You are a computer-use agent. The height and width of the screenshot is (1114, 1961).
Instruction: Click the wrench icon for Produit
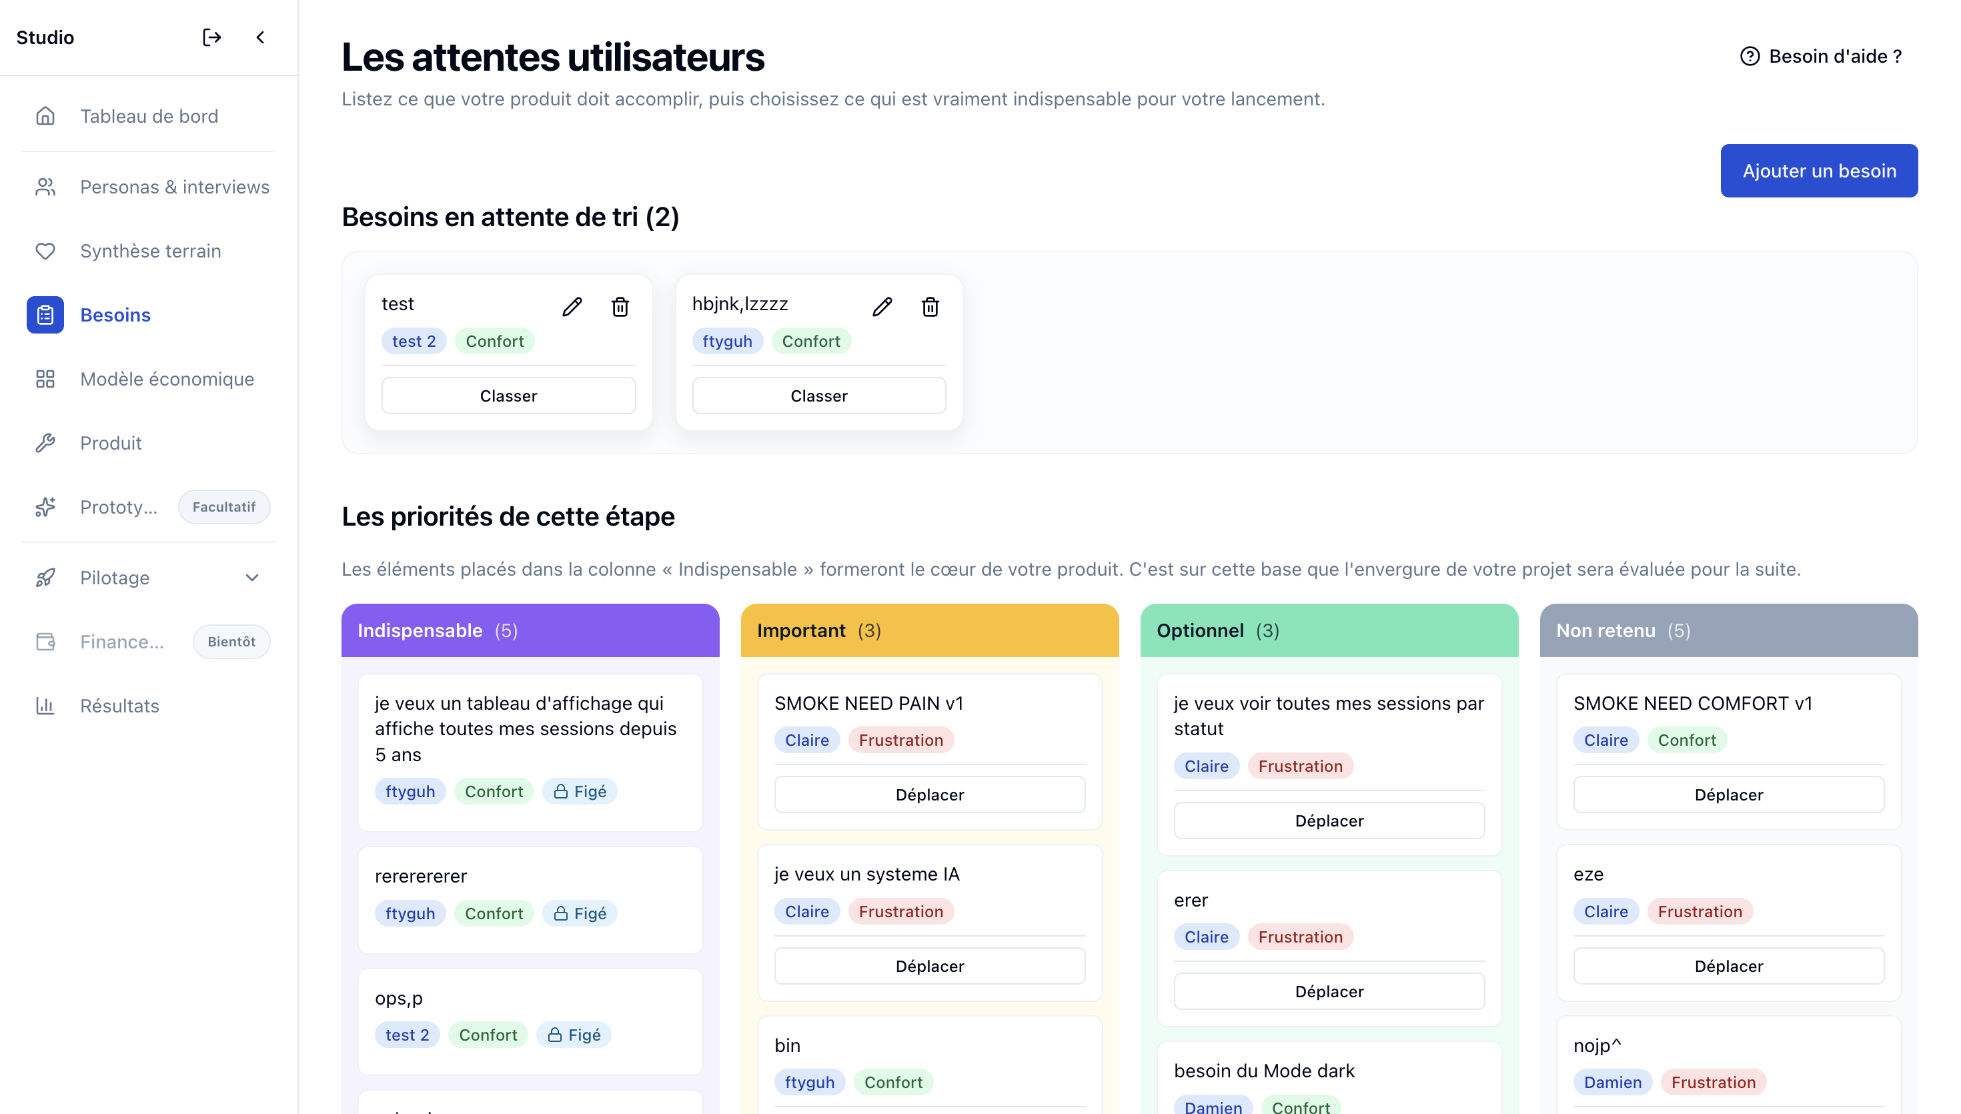(45, 443)
